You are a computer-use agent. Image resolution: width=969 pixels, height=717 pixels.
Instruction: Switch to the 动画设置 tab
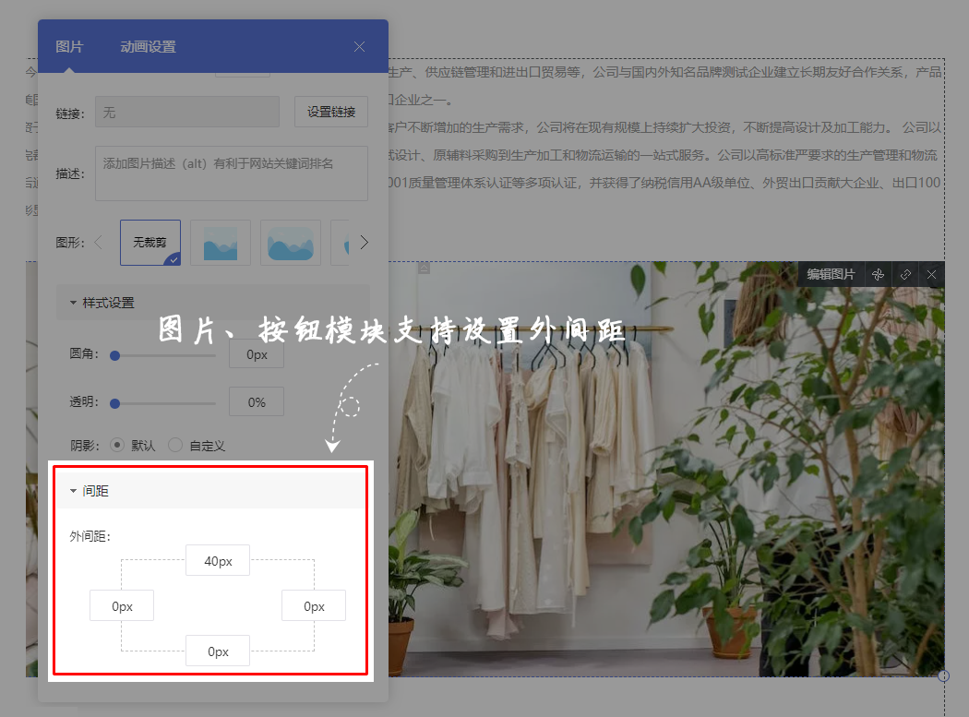(148, 46)
